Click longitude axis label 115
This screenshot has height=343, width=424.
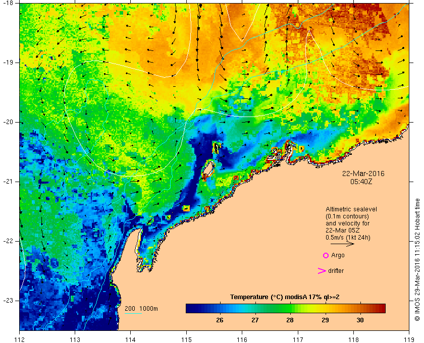(x=186, y=339)
